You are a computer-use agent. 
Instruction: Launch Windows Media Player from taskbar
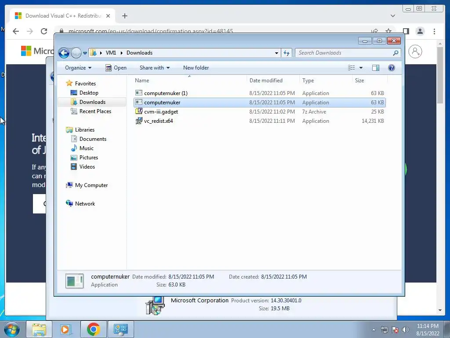point(66,329)
